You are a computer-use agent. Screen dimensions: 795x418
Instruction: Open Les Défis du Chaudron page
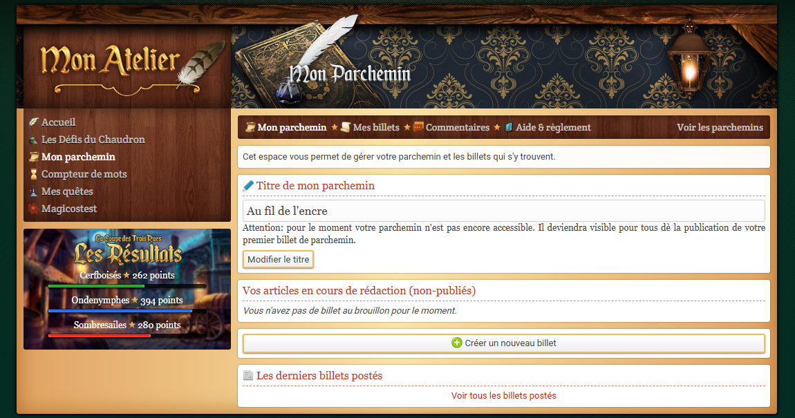(x=93, y=140)
